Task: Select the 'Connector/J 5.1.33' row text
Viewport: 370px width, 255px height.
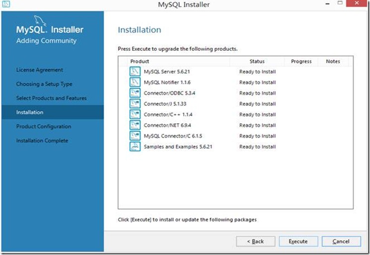Action: 165,104
